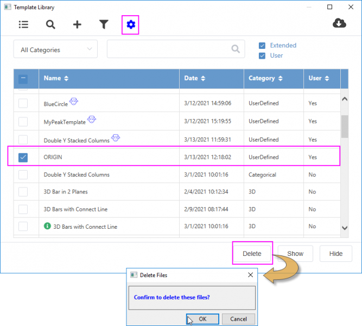362x326 pixels.
Task: Uncheck the Extended checkbox
Action: pyautogui.click(x=262, y=46)
